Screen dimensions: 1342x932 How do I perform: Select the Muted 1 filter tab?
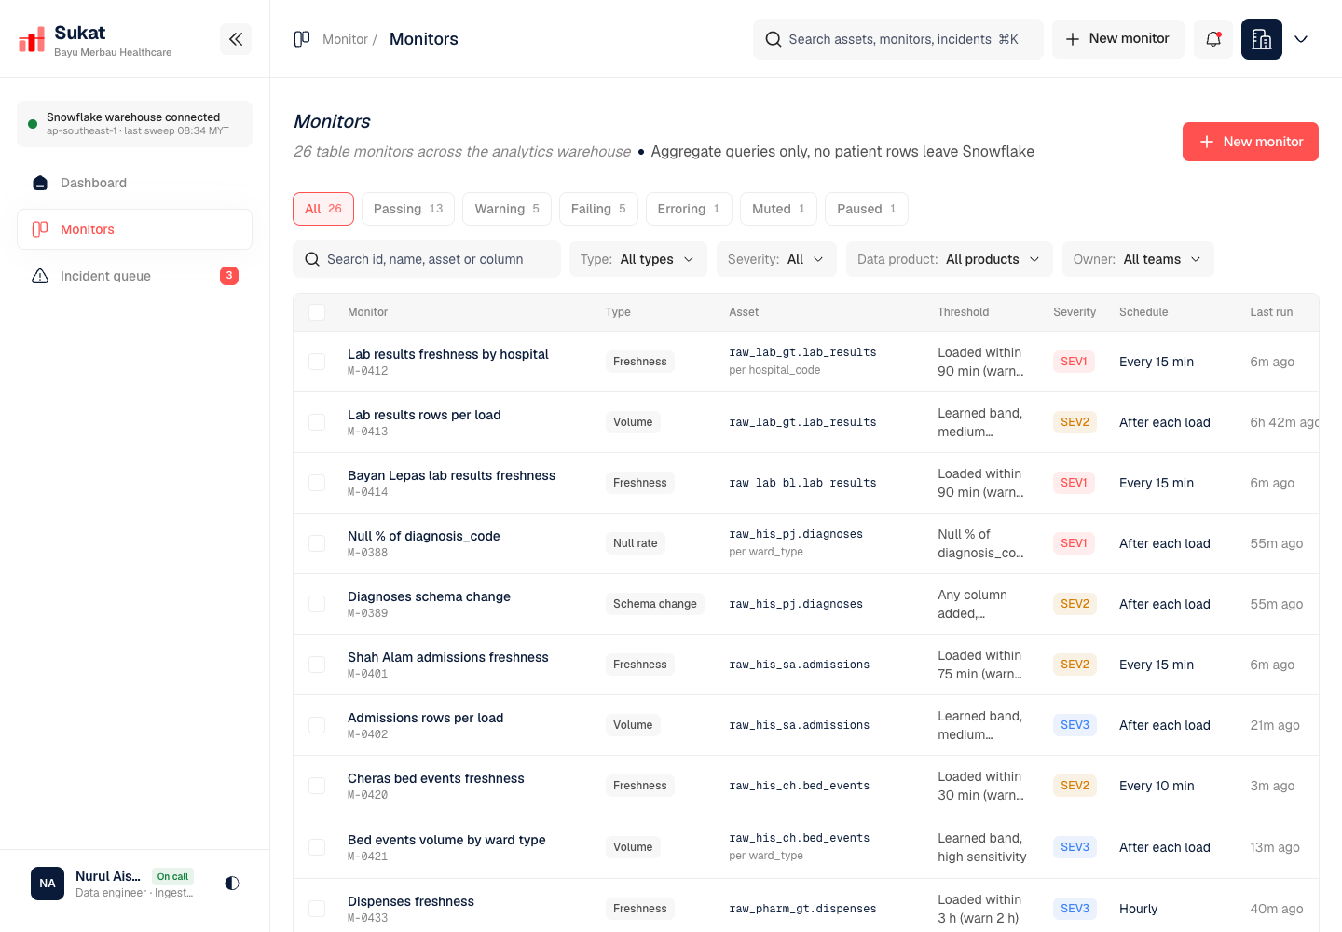[778, 209]
